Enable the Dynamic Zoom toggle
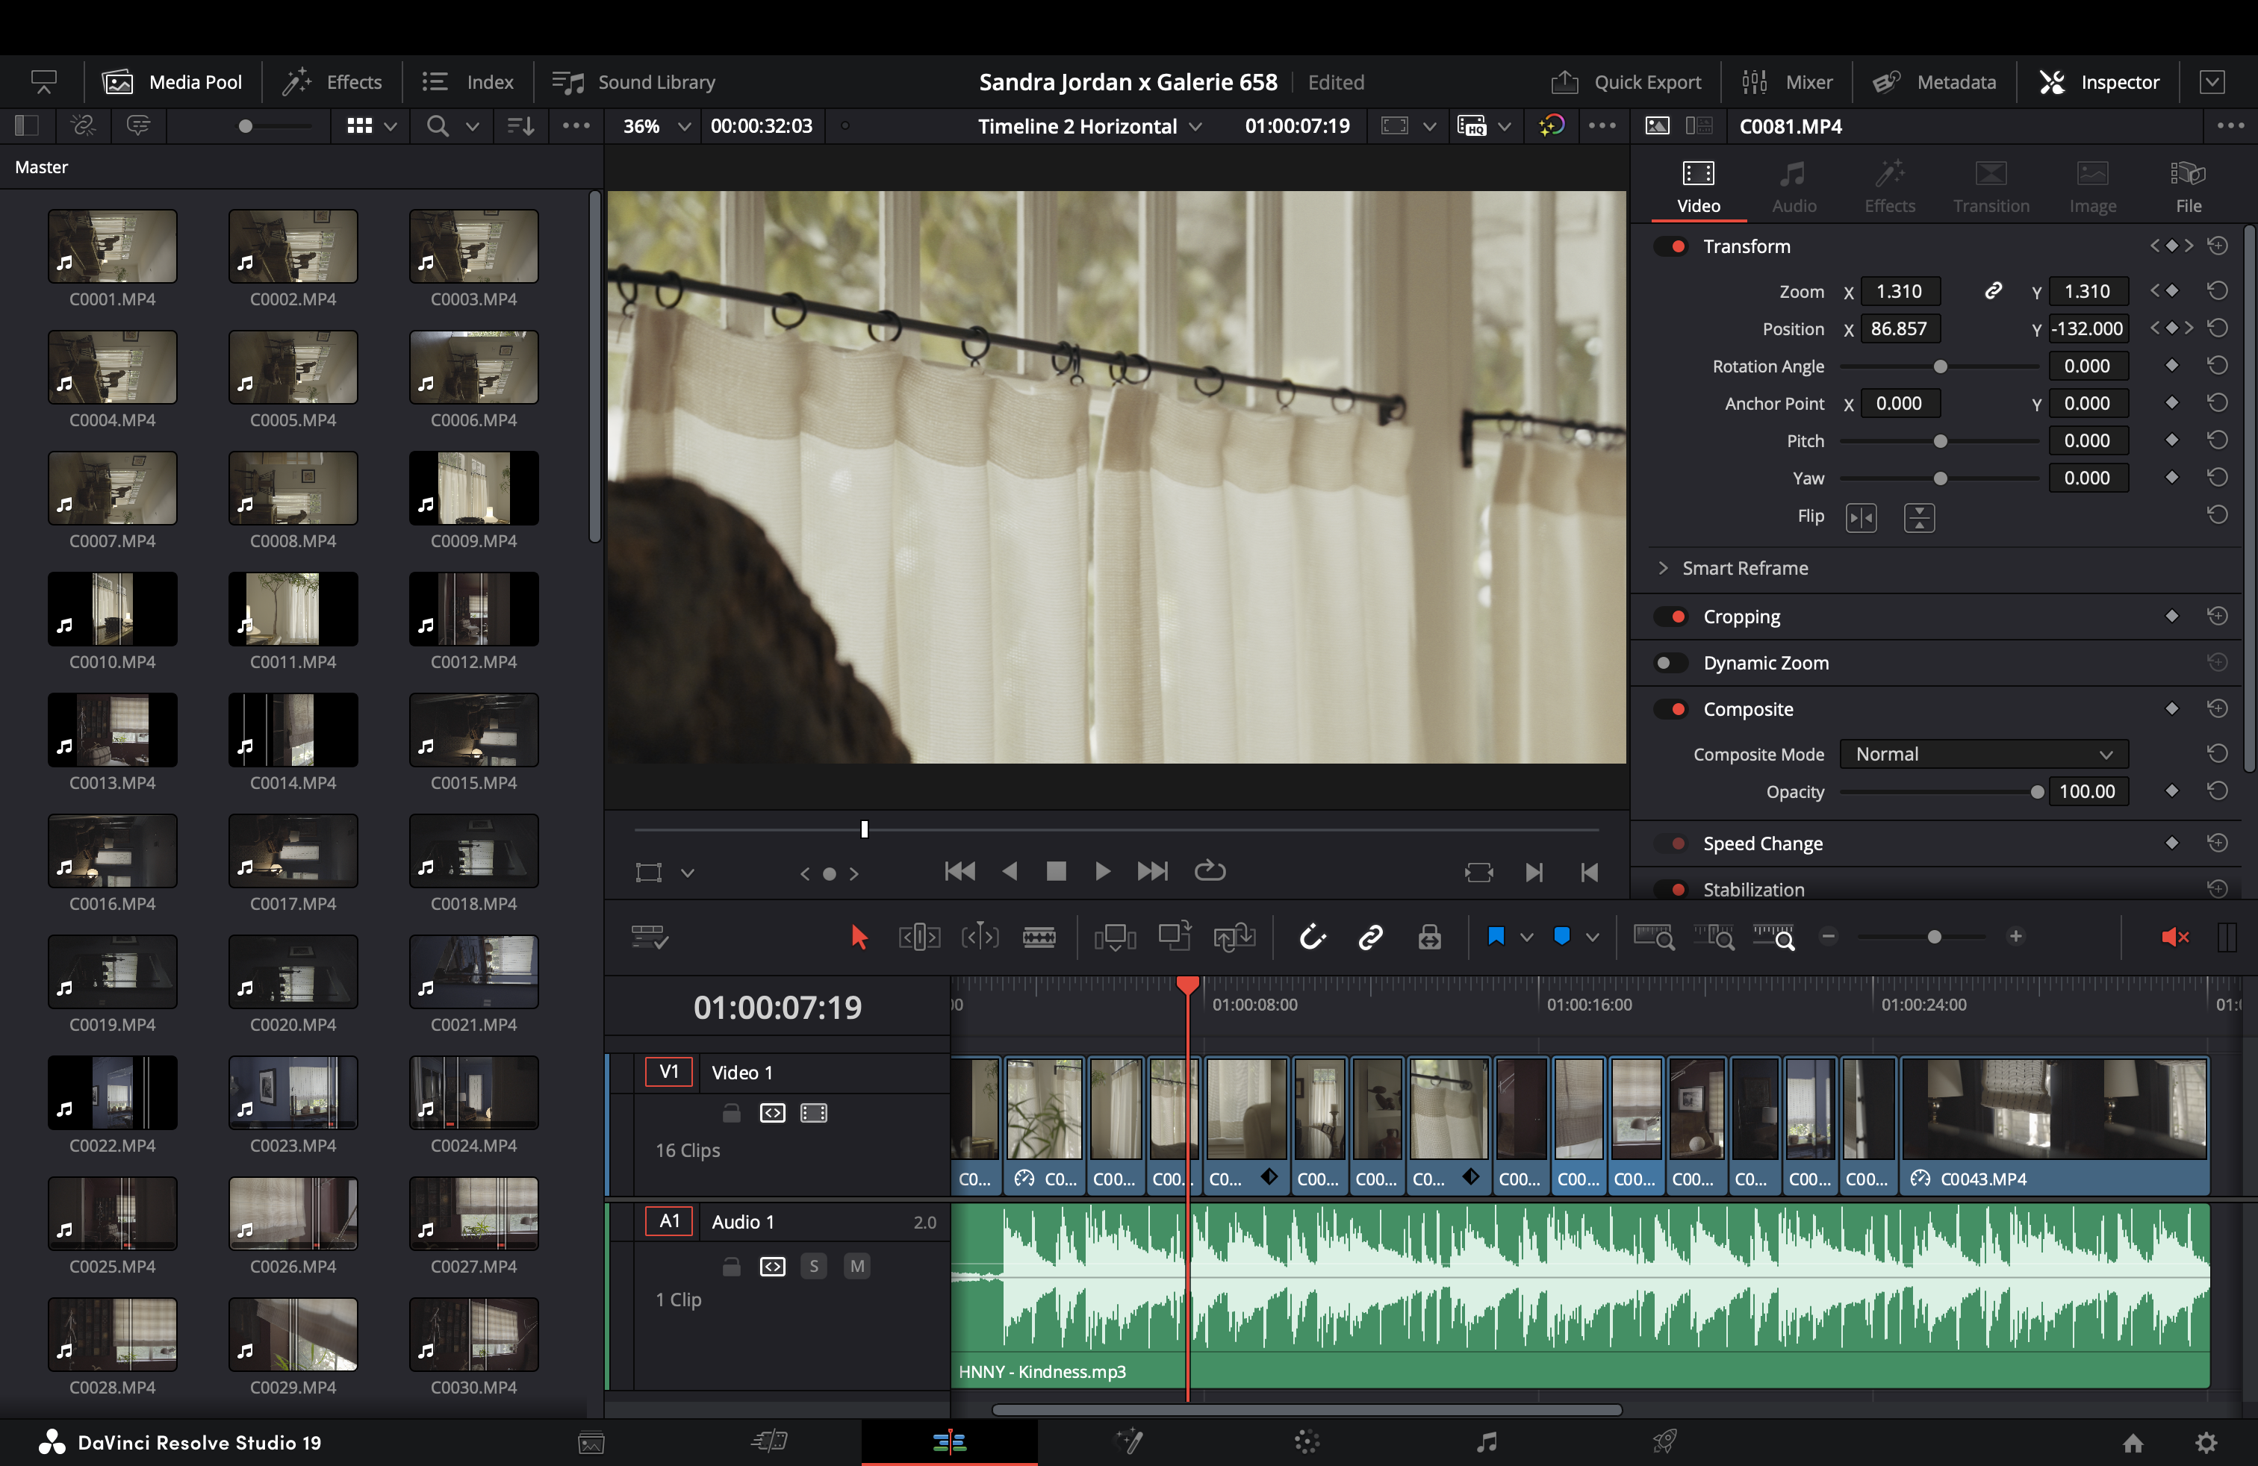This screenshot has width=2258, height=1466. [x=1671, y=663]
